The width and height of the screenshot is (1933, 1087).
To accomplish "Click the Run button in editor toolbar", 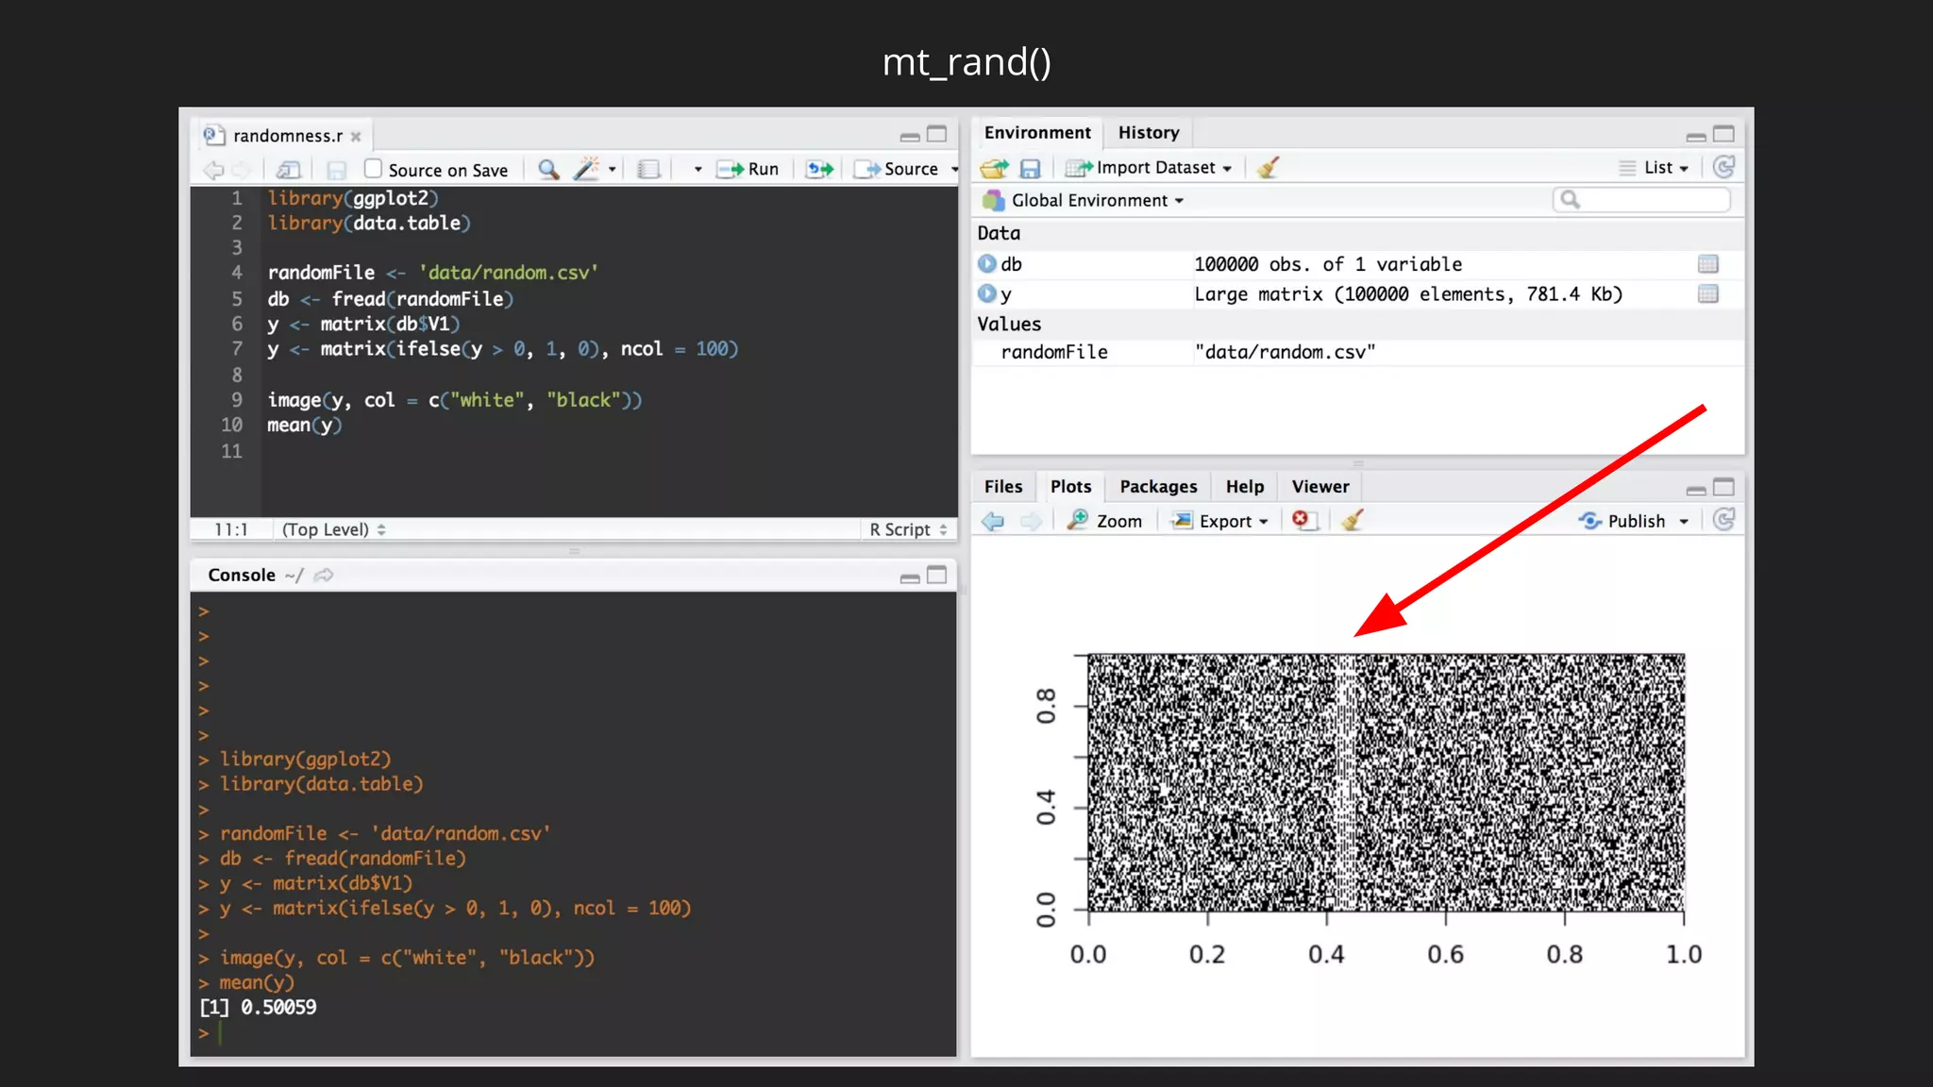I will [749, 169].
